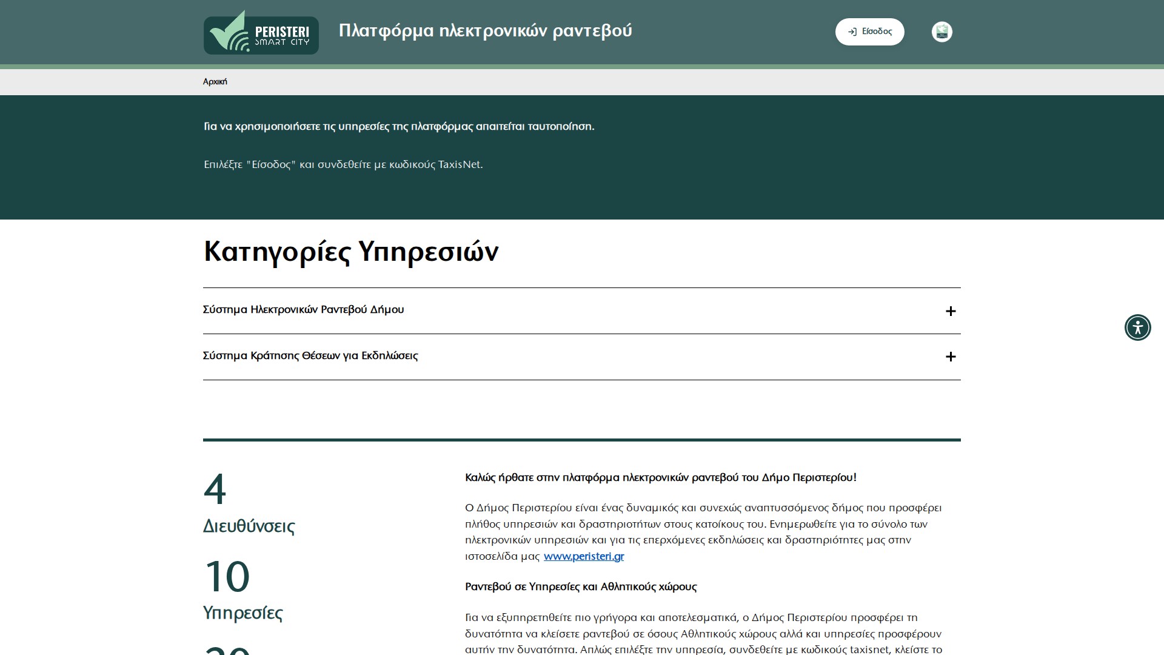
Task: Open the Αρχική menu item
Action: click(x=215, y=81)
